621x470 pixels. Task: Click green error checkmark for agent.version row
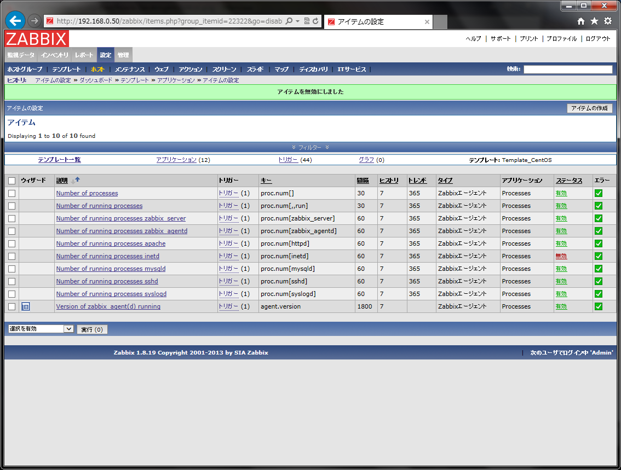pos(599,306)
